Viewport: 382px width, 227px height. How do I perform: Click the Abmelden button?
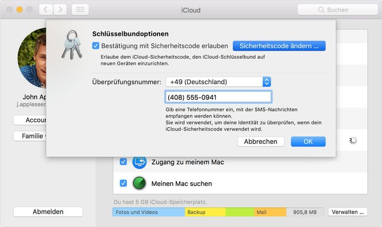point(48,212)
